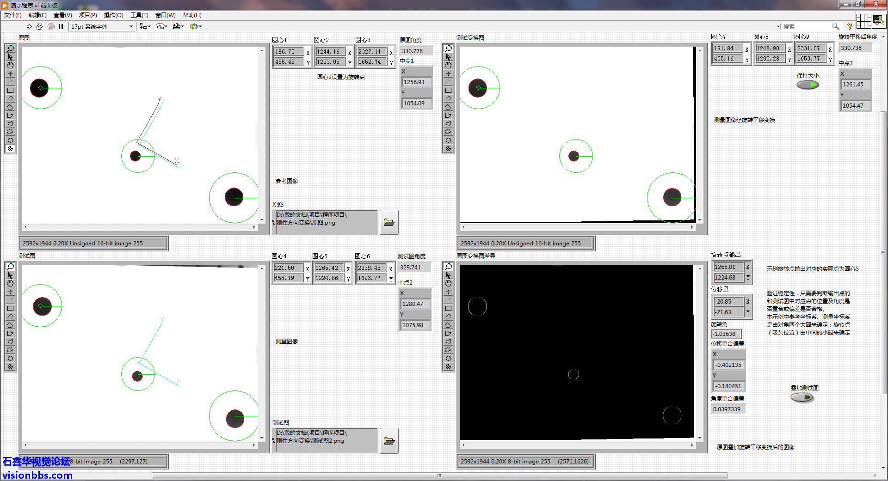Choose the pan hand tool in the 测试变换图 palette
Image resolution: width=888 pixels, height=481 pixels.
tap(448, 65)
